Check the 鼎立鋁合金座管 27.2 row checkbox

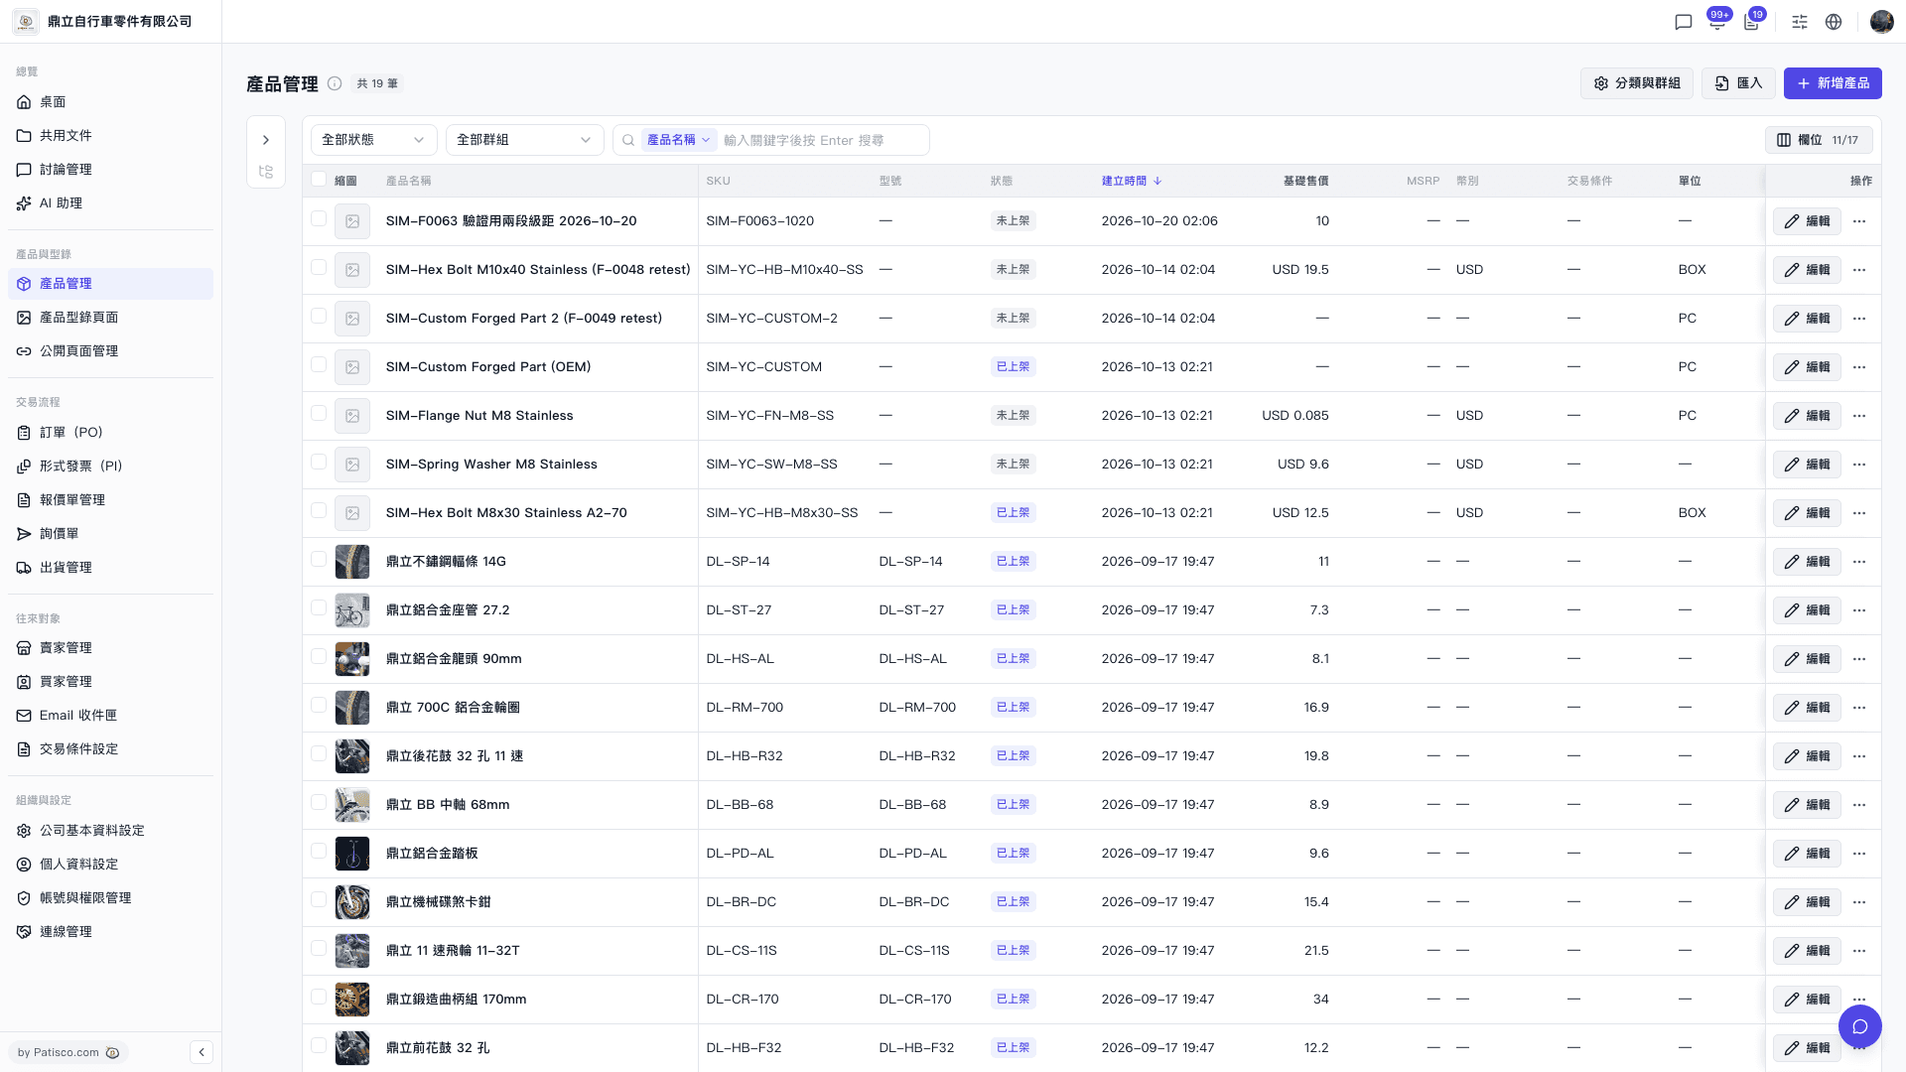pyautogui.click(x=319, y=607)
